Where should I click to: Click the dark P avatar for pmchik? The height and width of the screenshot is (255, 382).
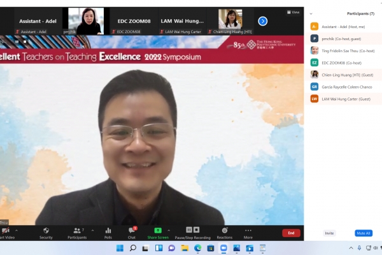point(315,38)
